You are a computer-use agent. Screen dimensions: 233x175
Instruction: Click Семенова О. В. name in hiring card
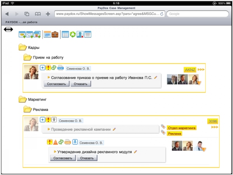click(78, 68)
